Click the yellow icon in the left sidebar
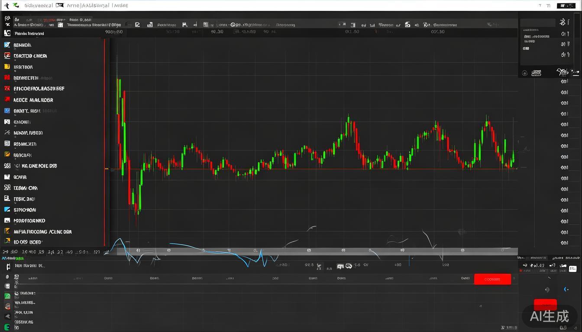Screen dimensions: 582x332 point(7,67)
